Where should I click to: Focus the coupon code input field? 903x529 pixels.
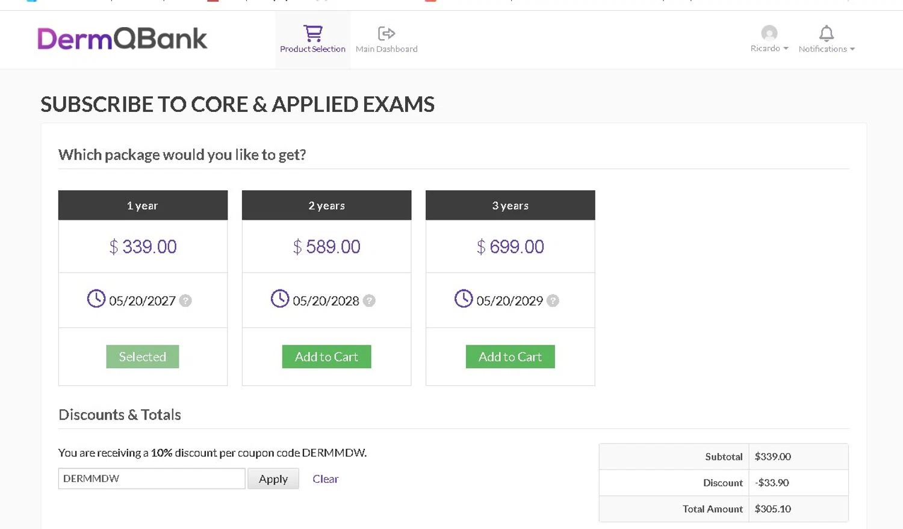click(152, 478)
